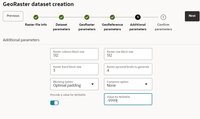Click the Next button
The width and height of the screenshot is (200, 119).
(x=192, y=16)
